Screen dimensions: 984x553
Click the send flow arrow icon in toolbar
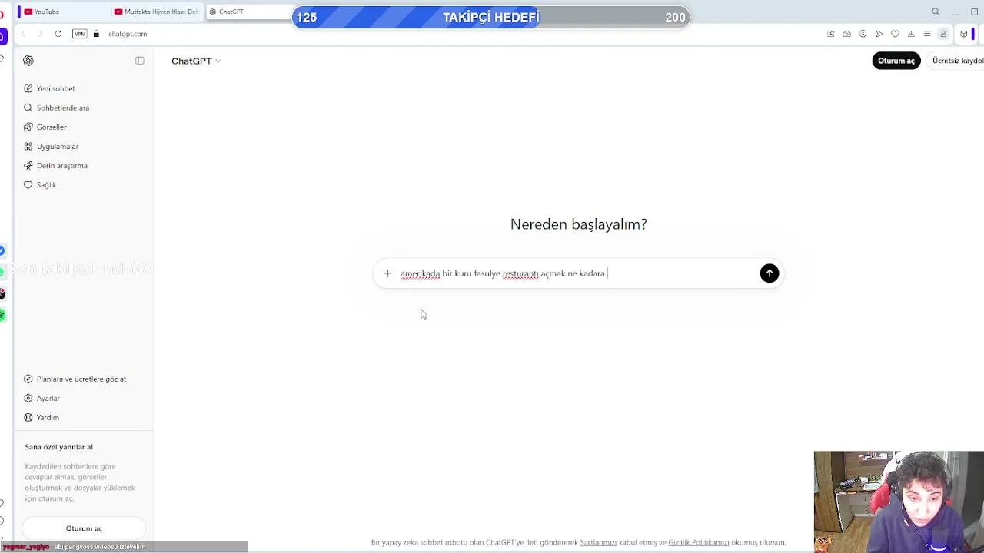pyautogui.click(x=879, y=34)
